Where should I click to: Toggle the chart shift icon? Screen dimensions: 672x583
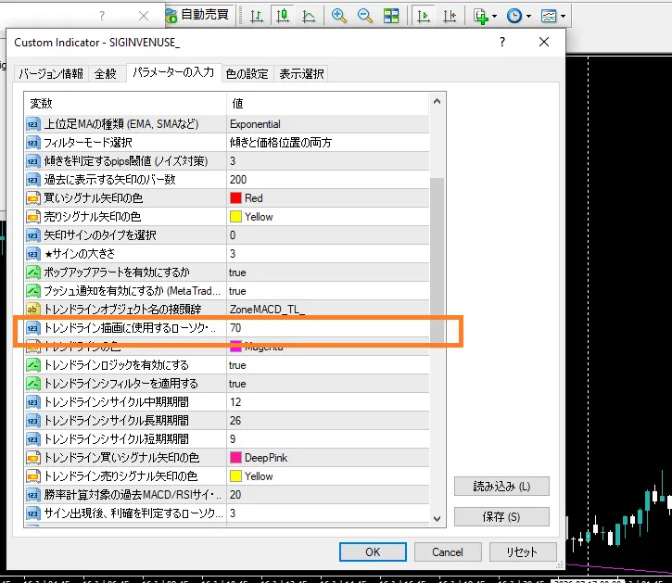click(x=450, y=16)
